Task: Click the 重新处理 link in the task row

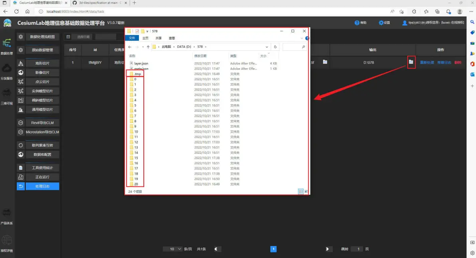Action: click(427, 63)
